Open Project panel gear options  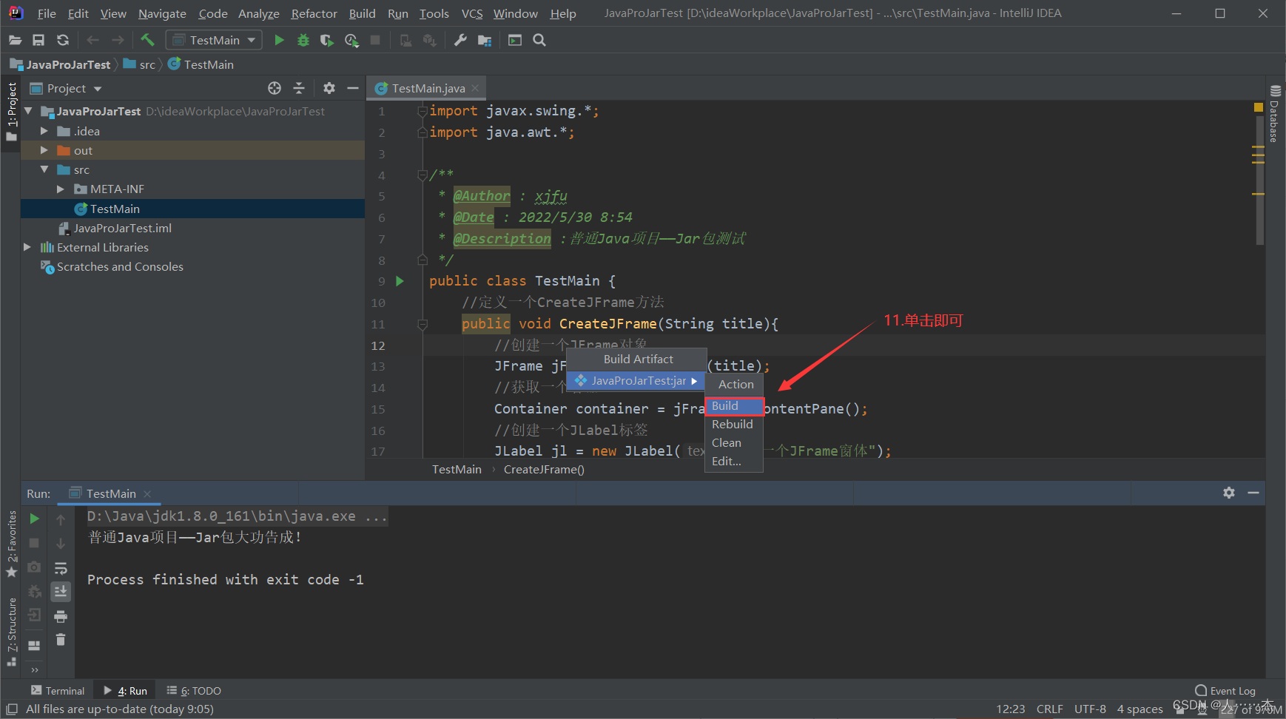tap(329, 88)
